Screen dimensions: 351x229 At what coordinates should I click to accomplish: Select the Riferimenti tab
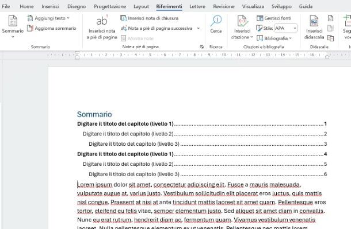tap(169, 6)
